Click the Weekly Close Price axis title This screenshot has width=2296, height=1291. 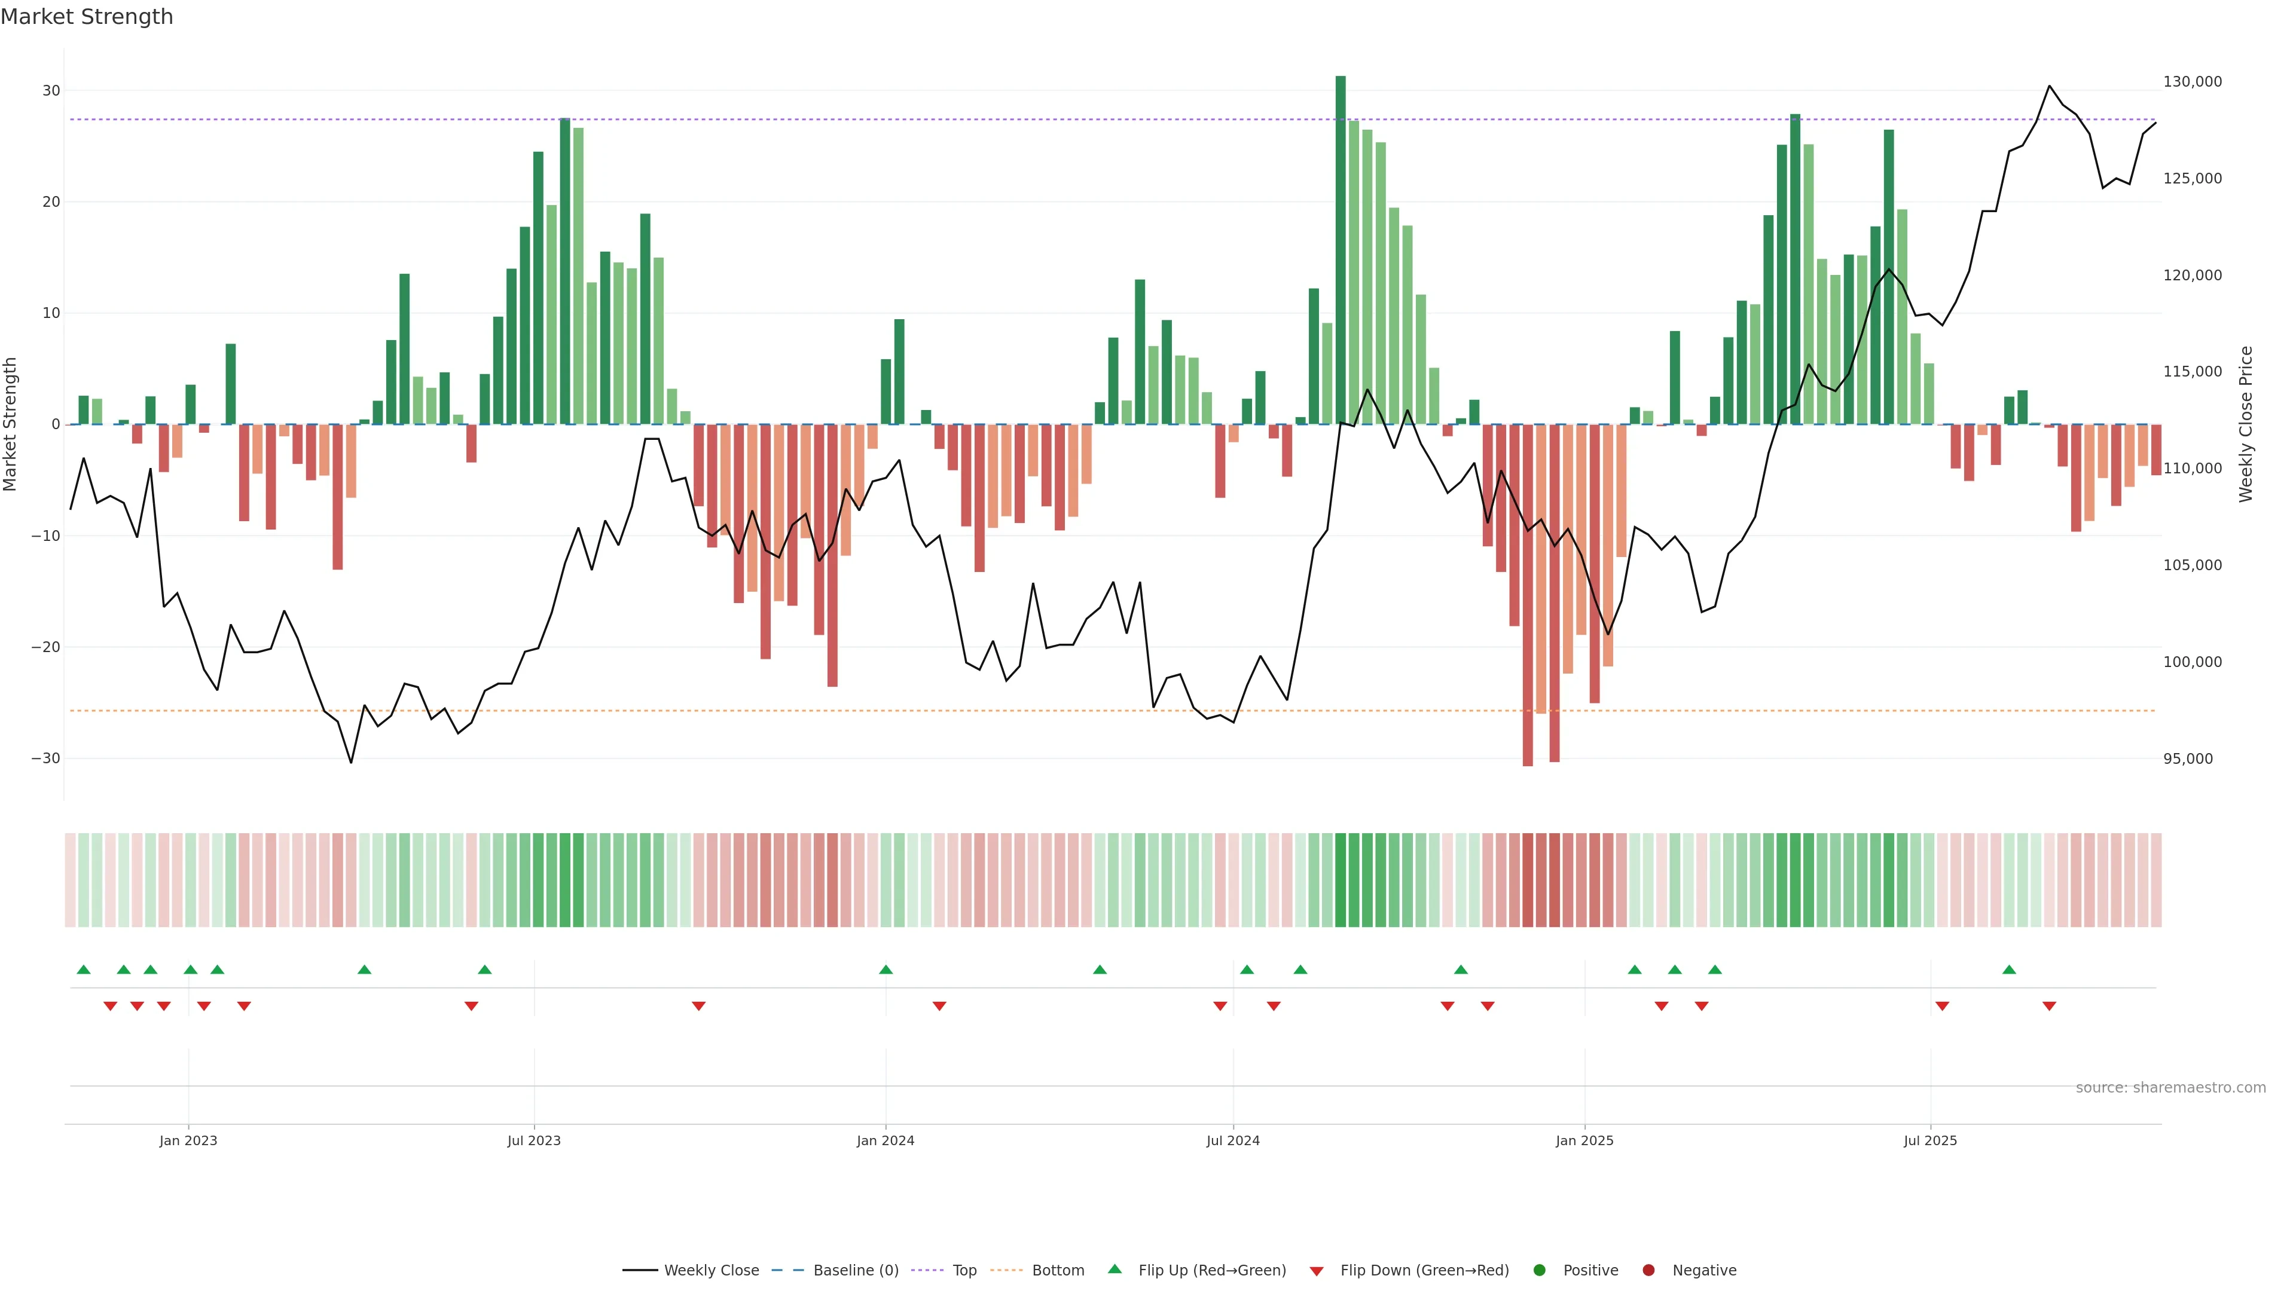(x=2245, y=424)
